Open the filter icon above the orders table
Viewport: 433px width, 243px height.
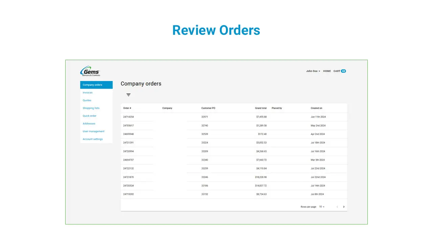[x=129, y=95]
